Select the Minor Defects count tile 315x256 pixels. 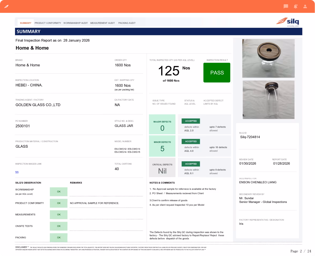click(x=162, y=146)
